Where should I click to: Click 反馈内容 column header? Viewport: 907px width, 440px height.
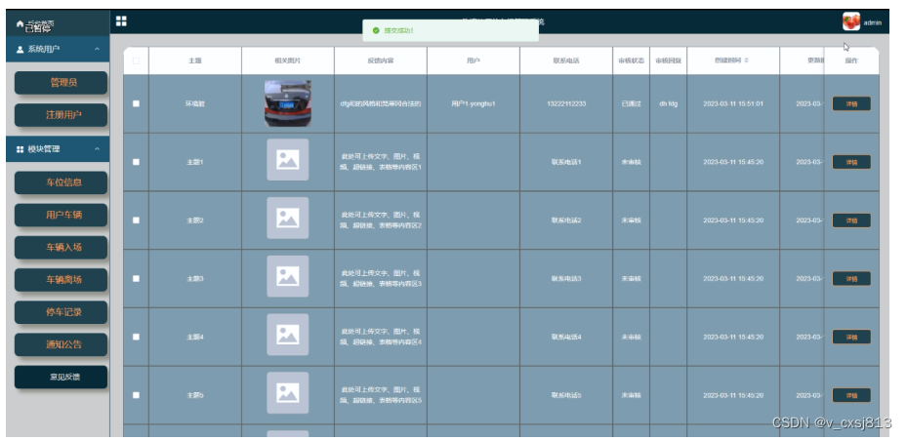tap(381, 60)
